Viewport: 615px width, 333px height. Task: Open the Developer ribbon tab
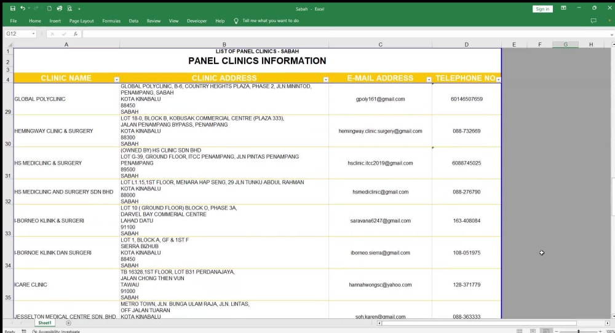pos(197,21)
